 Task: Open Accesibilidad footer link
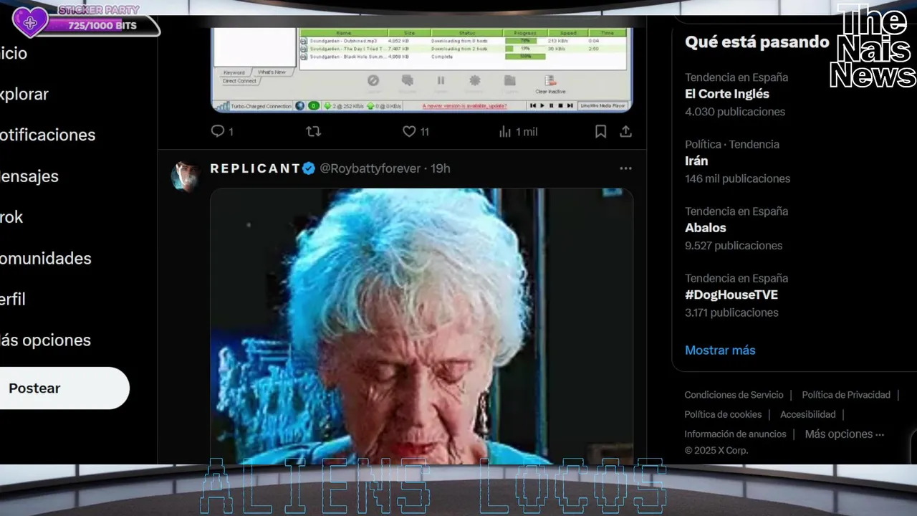point(807,414)
